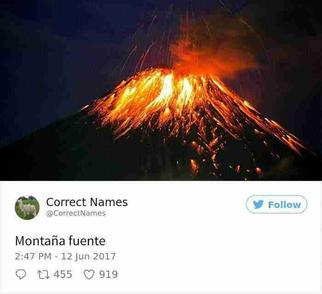
Task: Click the tweet text Montaña fuente
Action: tap(60, 241)
